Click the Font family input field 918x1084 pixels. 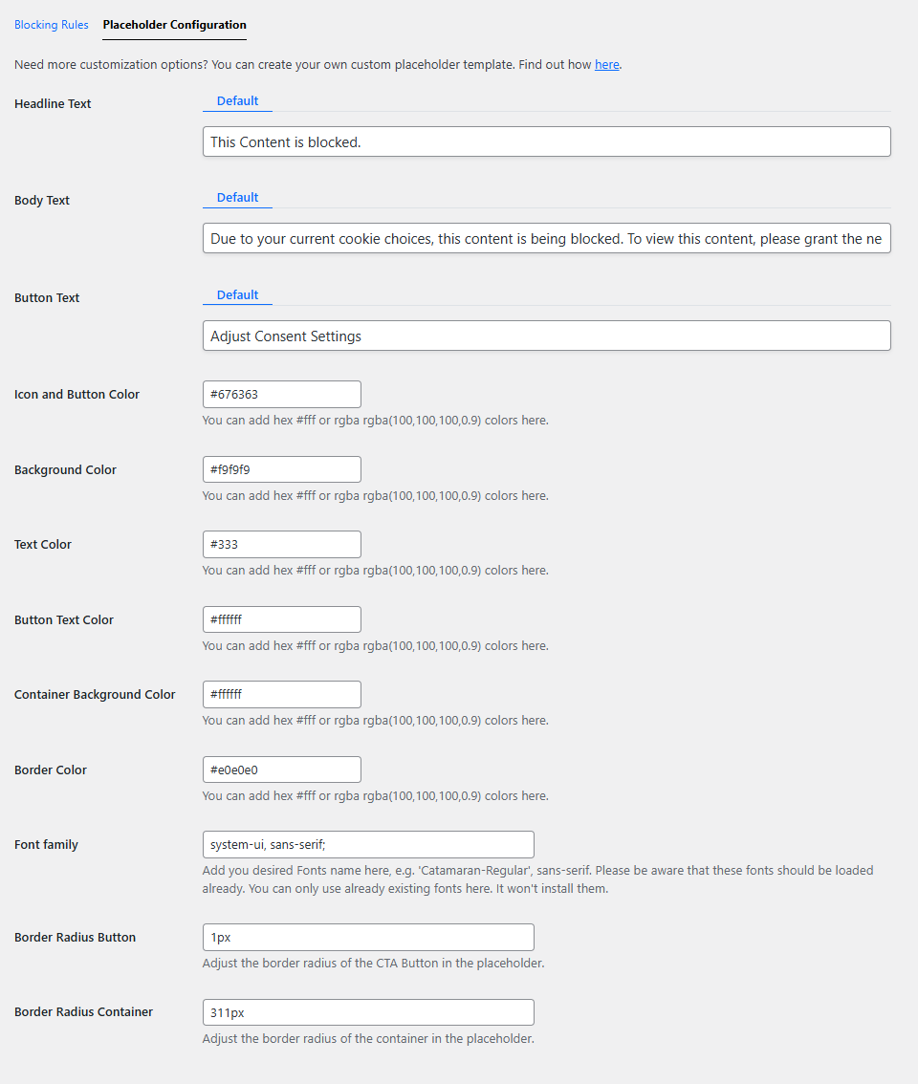368,844
